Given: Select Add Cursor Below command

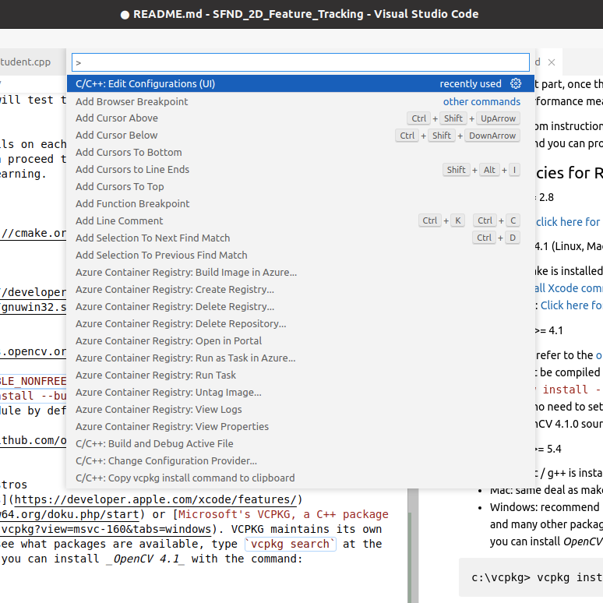Looking at the screenshot, I should [x=301, y=136].
